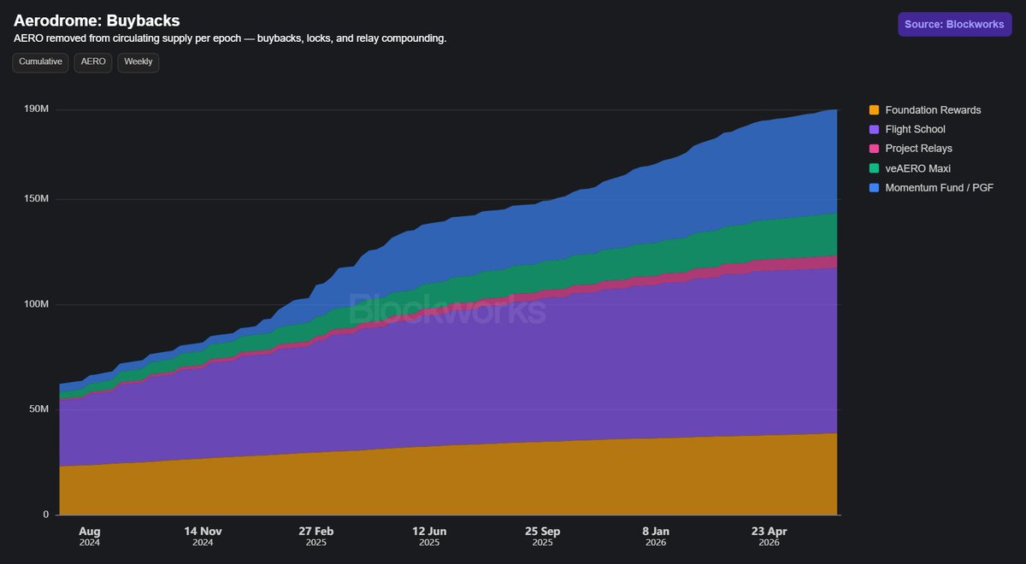Select the Cumulative filter chip
Screen dimensions: 1026x564
coord(41,62)
